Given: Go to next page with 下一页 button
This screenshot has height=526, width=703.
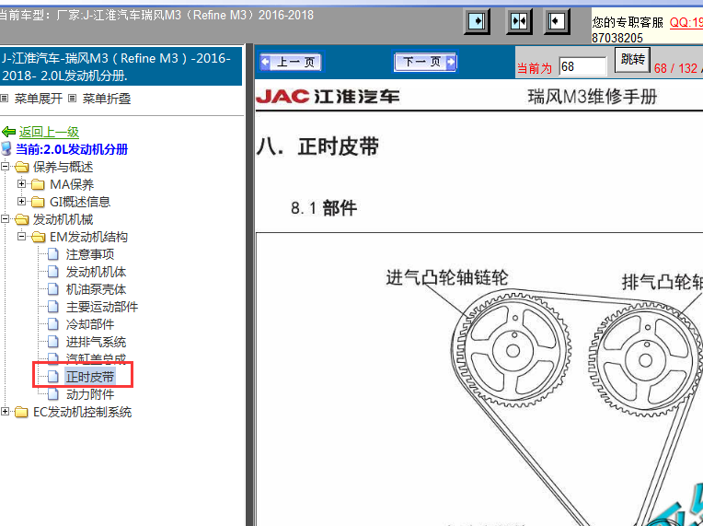Looking at the screenshot, I should (425, 62).
